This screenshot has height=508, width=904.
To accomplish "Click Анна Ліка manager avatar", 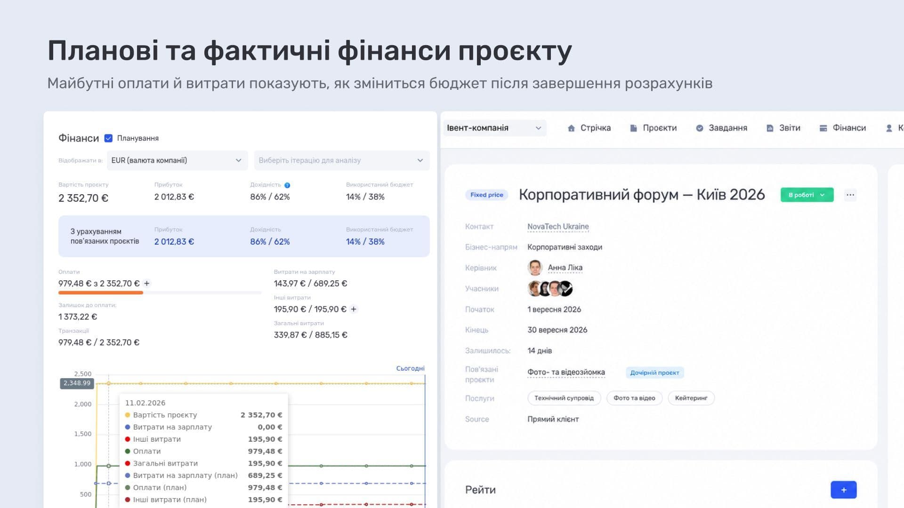I will [x=535, y=268].
